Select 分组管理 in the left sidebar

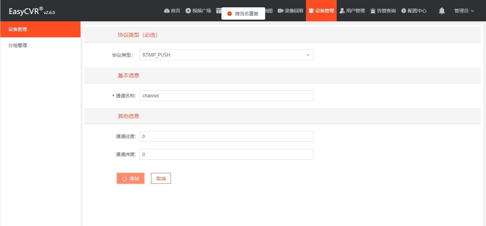(40, 45)
